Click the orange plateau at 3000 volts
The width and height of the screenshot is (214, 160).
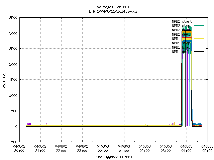pyautogui.click(x=187, y=32)
